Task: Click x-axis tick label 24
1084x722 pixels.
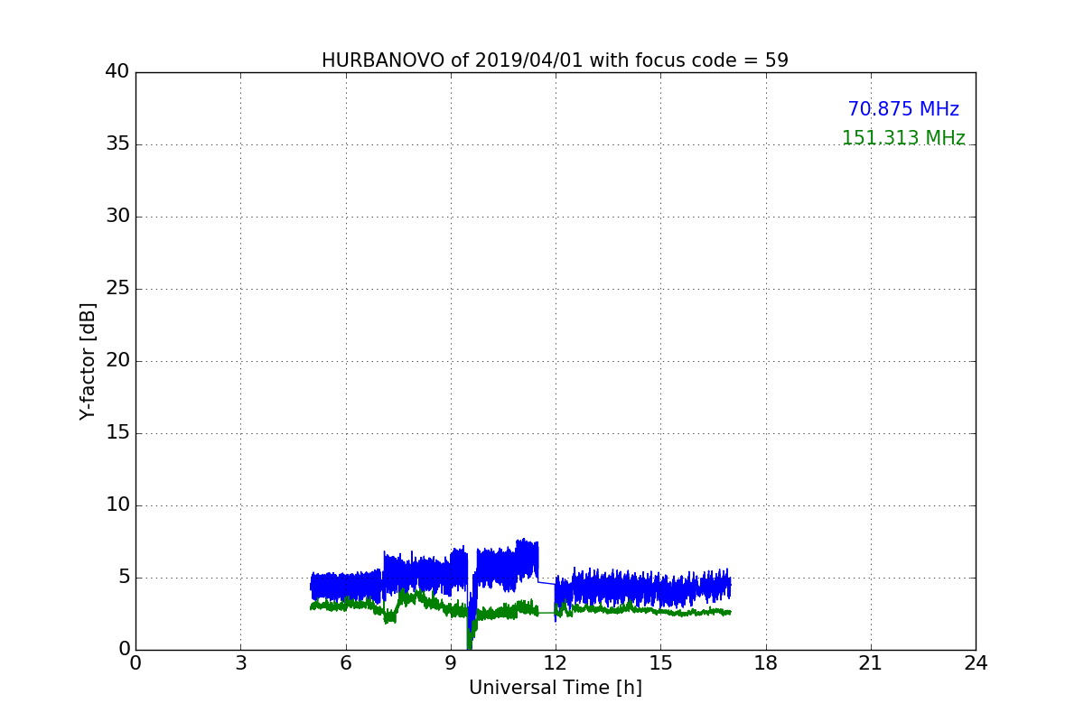Action: (976, 663)
